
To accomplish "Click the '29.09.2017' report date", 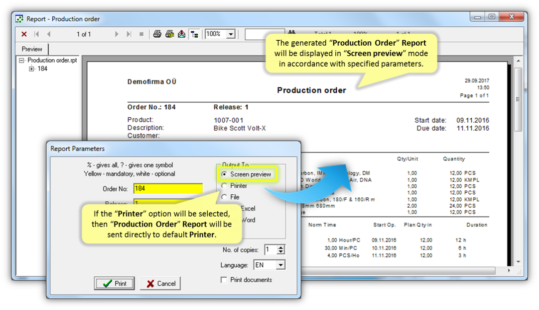I will point(477,80).
